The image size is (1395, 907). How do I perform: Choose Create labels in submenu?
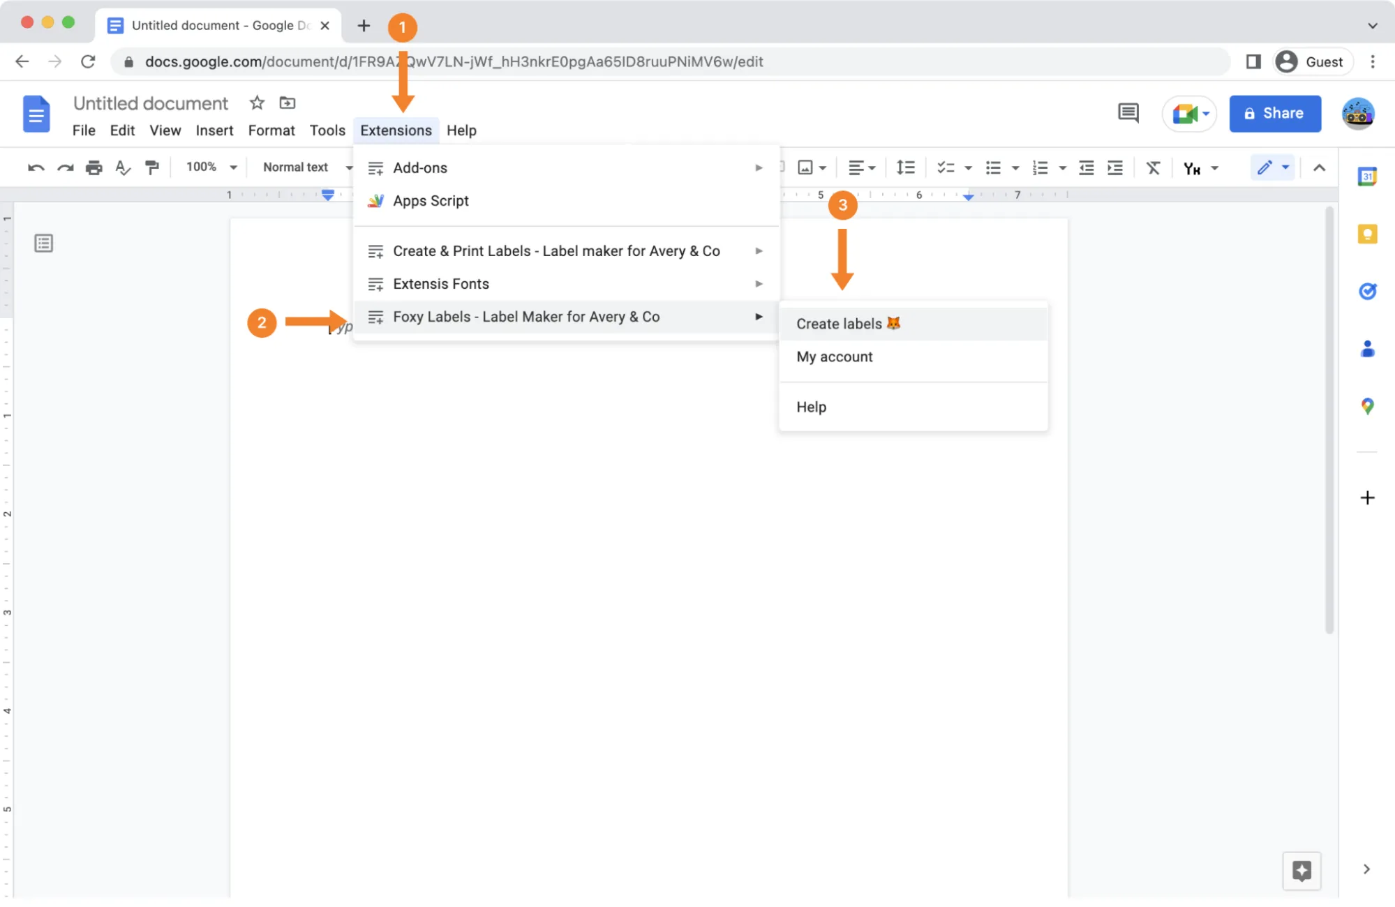[x=913, y=324]
